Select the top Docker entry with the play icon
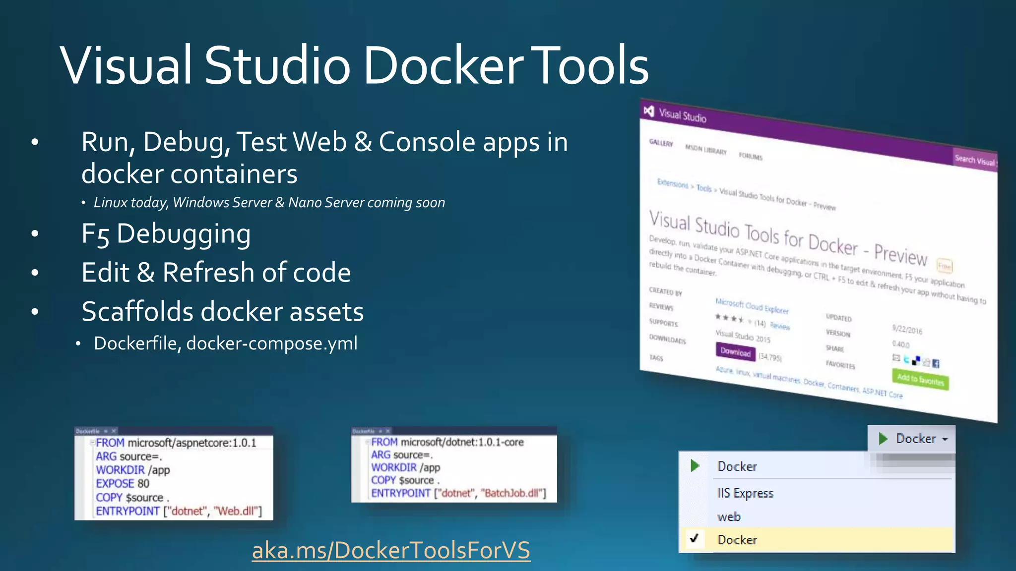Viewport: 1016px width, 571px height. point(816,466)
